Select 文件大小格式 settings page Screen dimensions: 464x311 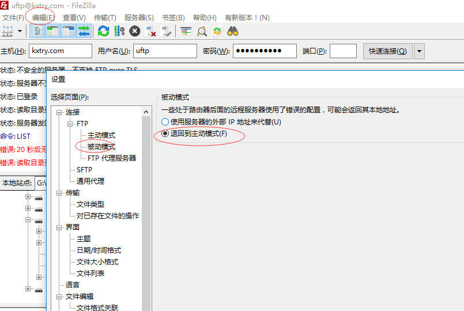tap(97, 262)
